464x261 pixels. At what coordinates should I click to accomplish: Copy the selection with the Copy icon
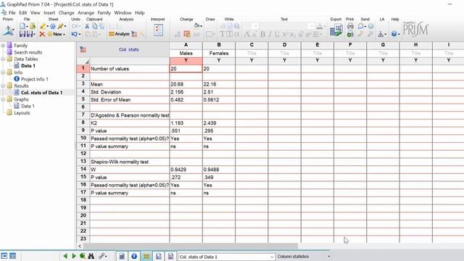[x=94, y=26]
